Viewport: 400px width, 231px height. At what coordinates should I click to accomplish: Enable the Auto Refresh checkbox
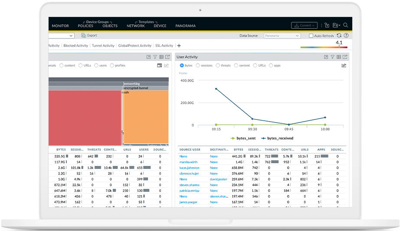coord(311,36)
